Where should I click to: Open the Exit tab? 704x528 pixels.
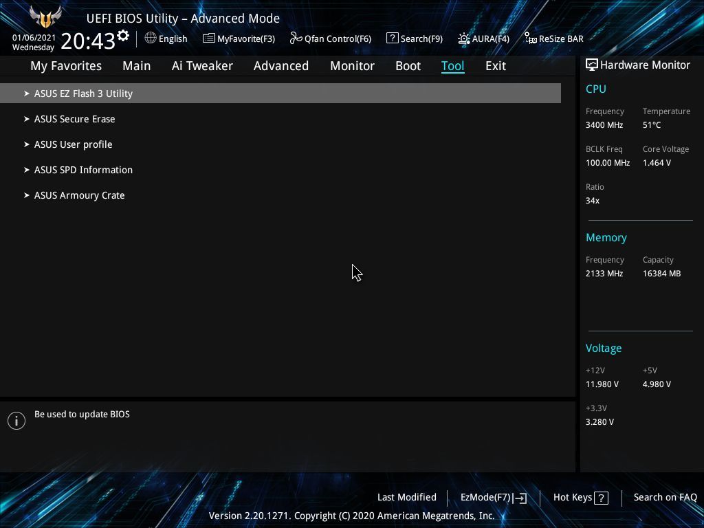496,66
